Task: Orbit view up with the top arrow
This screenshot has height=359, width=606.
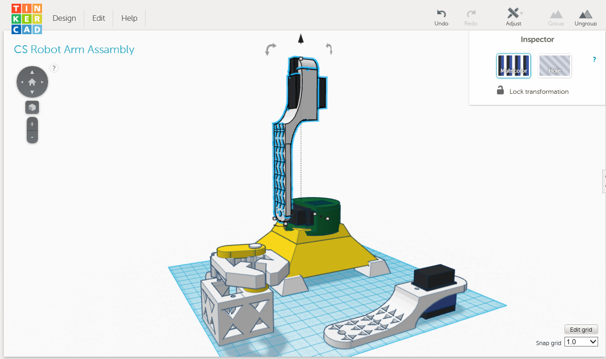Action: click(32, 72)
